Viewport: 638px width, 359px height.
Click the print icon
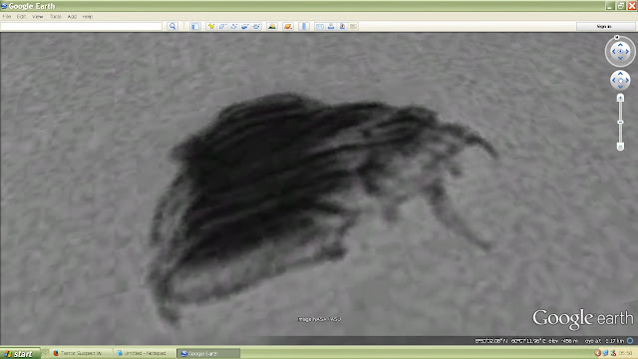331,27
